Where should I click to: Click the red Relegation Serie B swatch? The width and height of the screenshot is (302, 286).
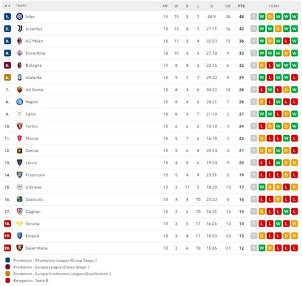(x=8, y=280)
